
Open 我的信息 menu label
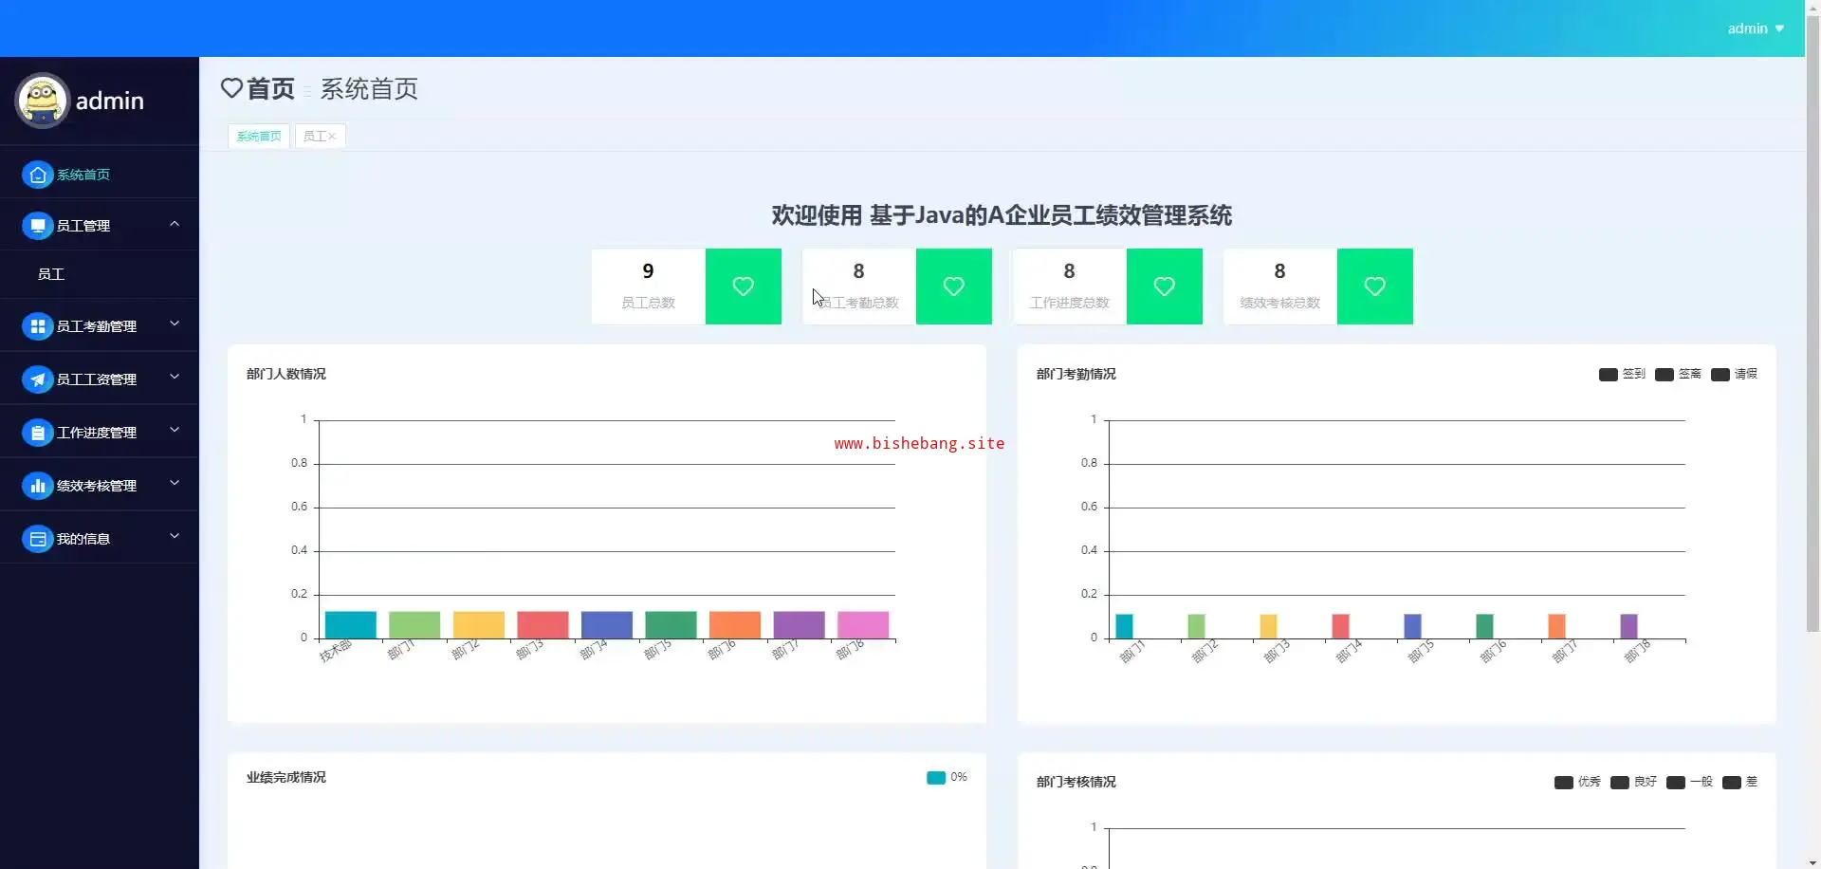83,539
